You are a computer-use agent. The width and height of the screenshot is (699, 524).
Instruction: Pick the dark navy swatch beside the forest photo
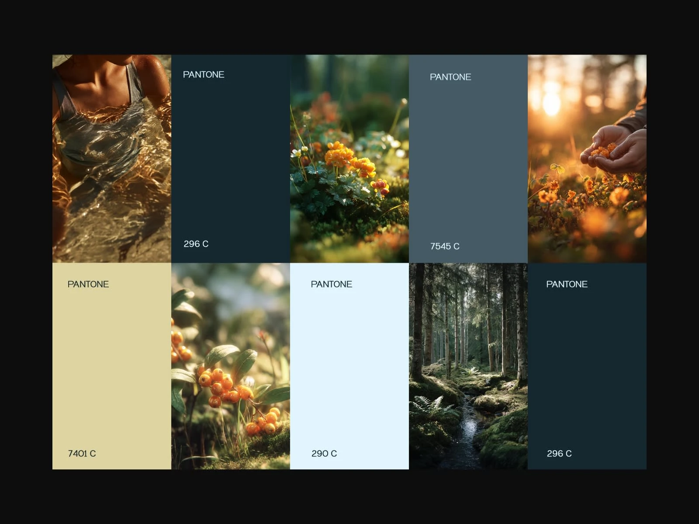coord(587,366)
